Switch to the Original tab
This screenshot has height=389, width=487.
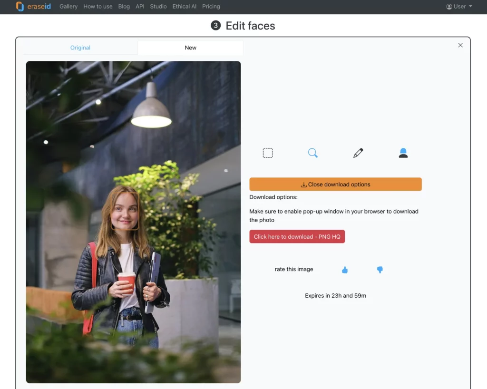pyautogui.click(x=80, y=48)
